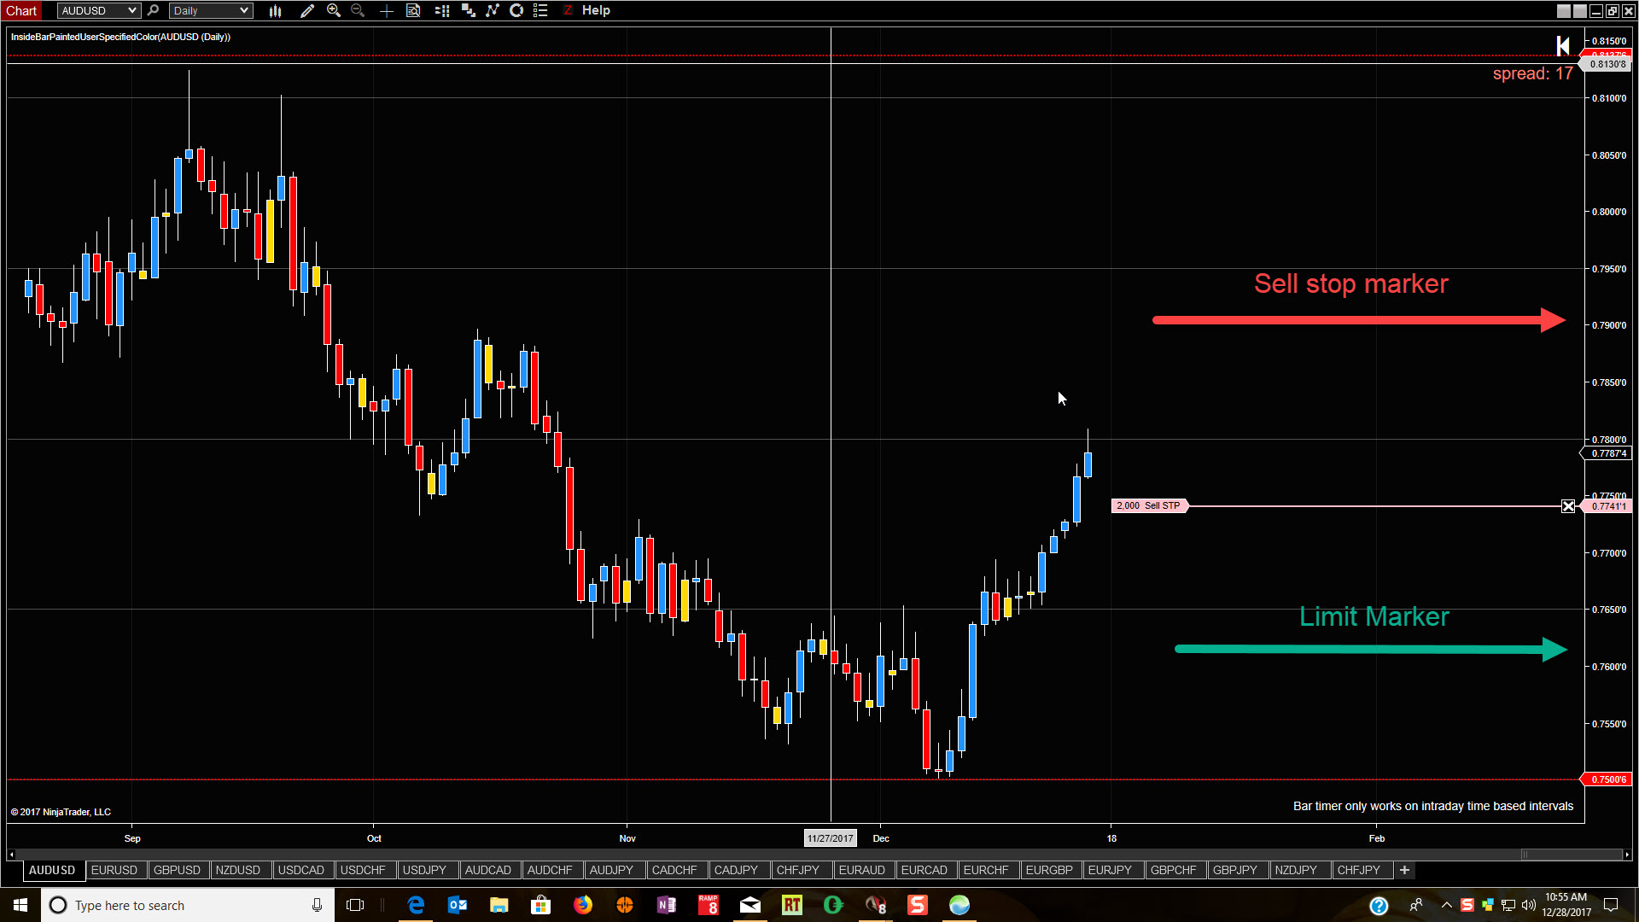Show hidden system tray icons chevron
The width and height of the screenshot is (1639, 922).
(1446, 905)
